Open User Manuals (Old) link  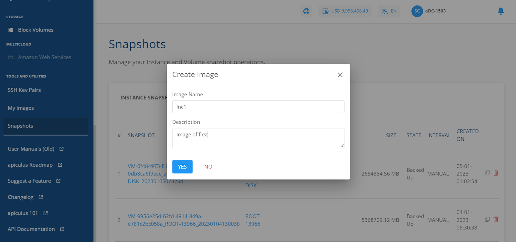click(x=31, y=149)
